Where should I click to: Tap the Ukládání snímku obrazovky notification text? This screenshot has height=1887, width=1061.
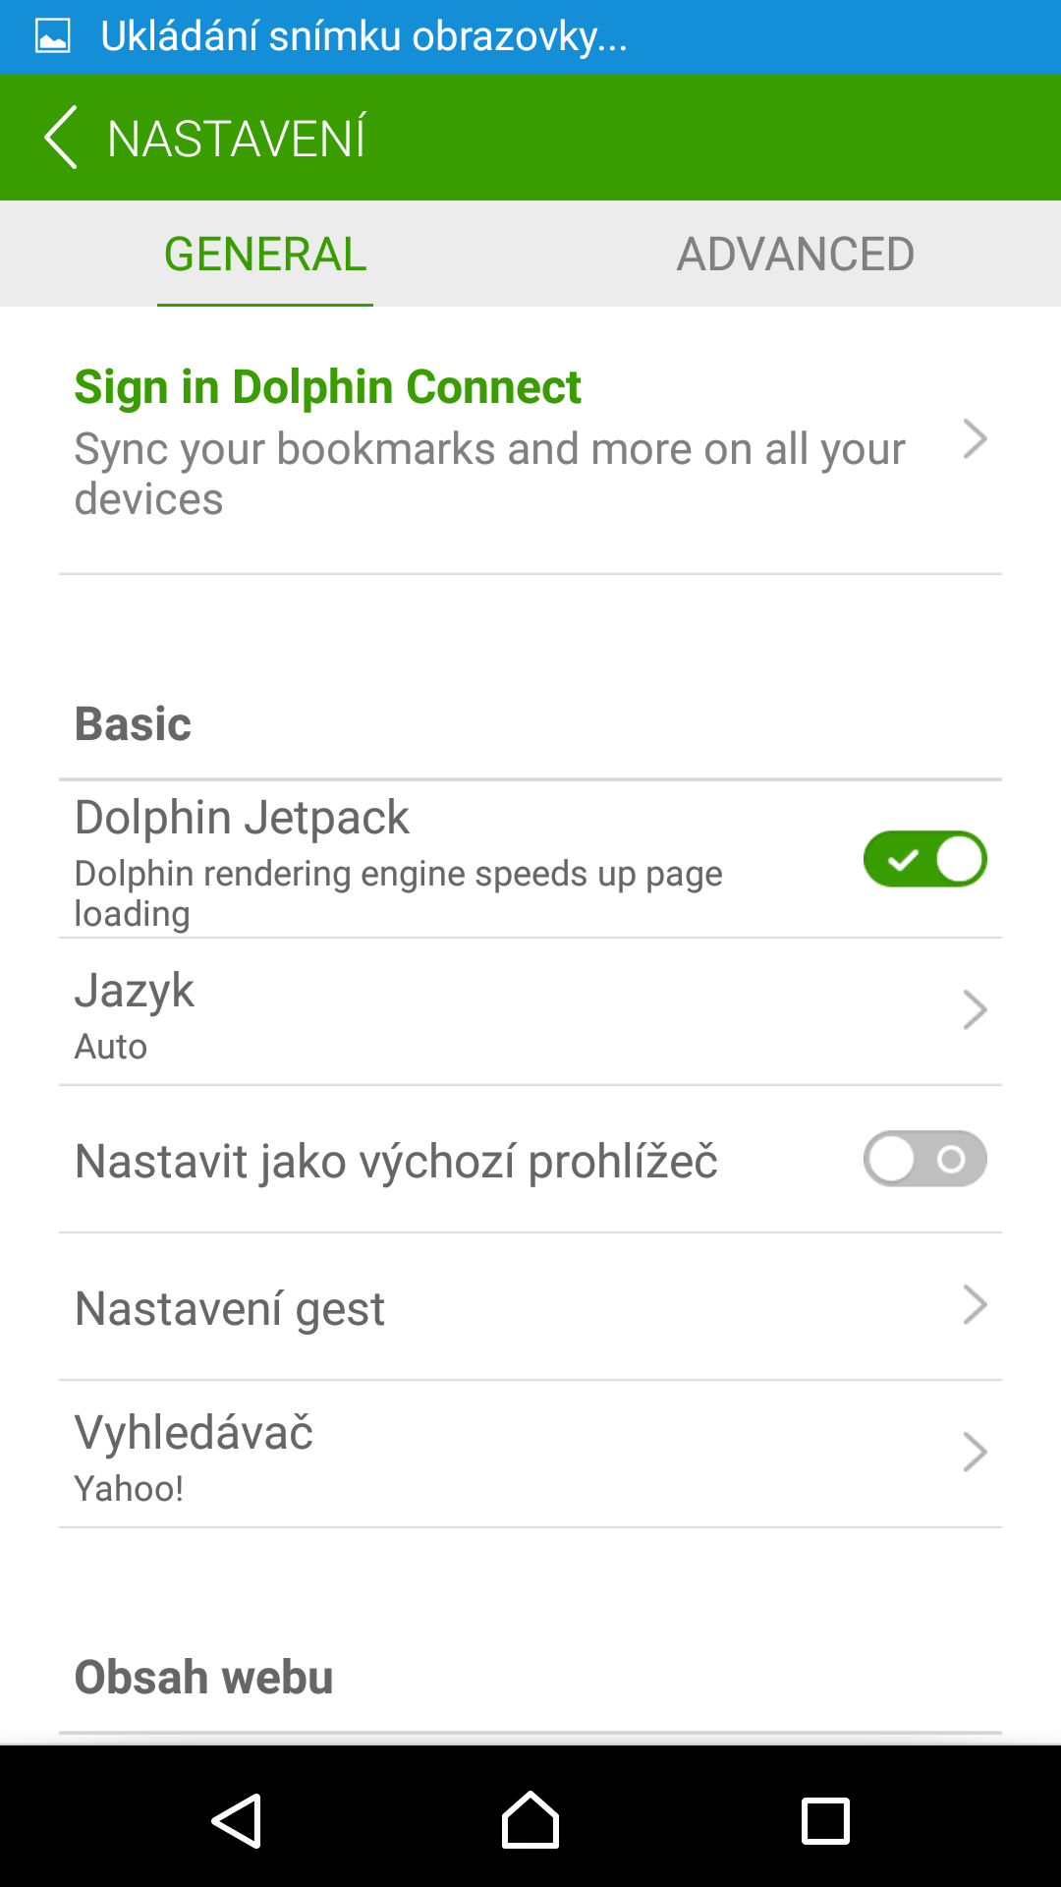[x=363, y=37]
